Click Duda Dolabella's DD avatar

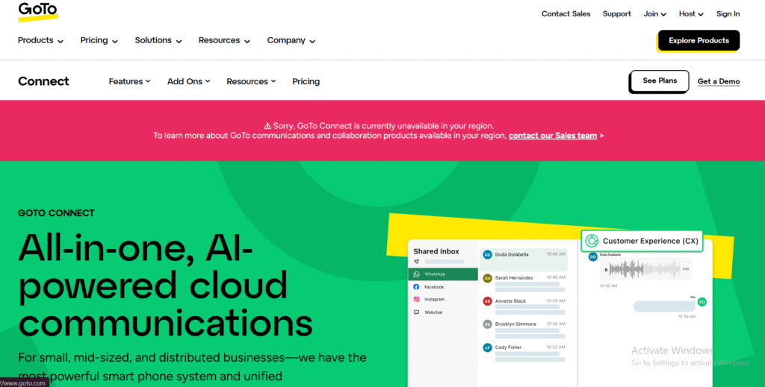487,254
